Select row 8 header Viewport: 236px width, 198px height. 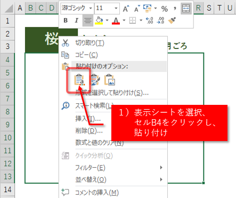tap(7, 112)
